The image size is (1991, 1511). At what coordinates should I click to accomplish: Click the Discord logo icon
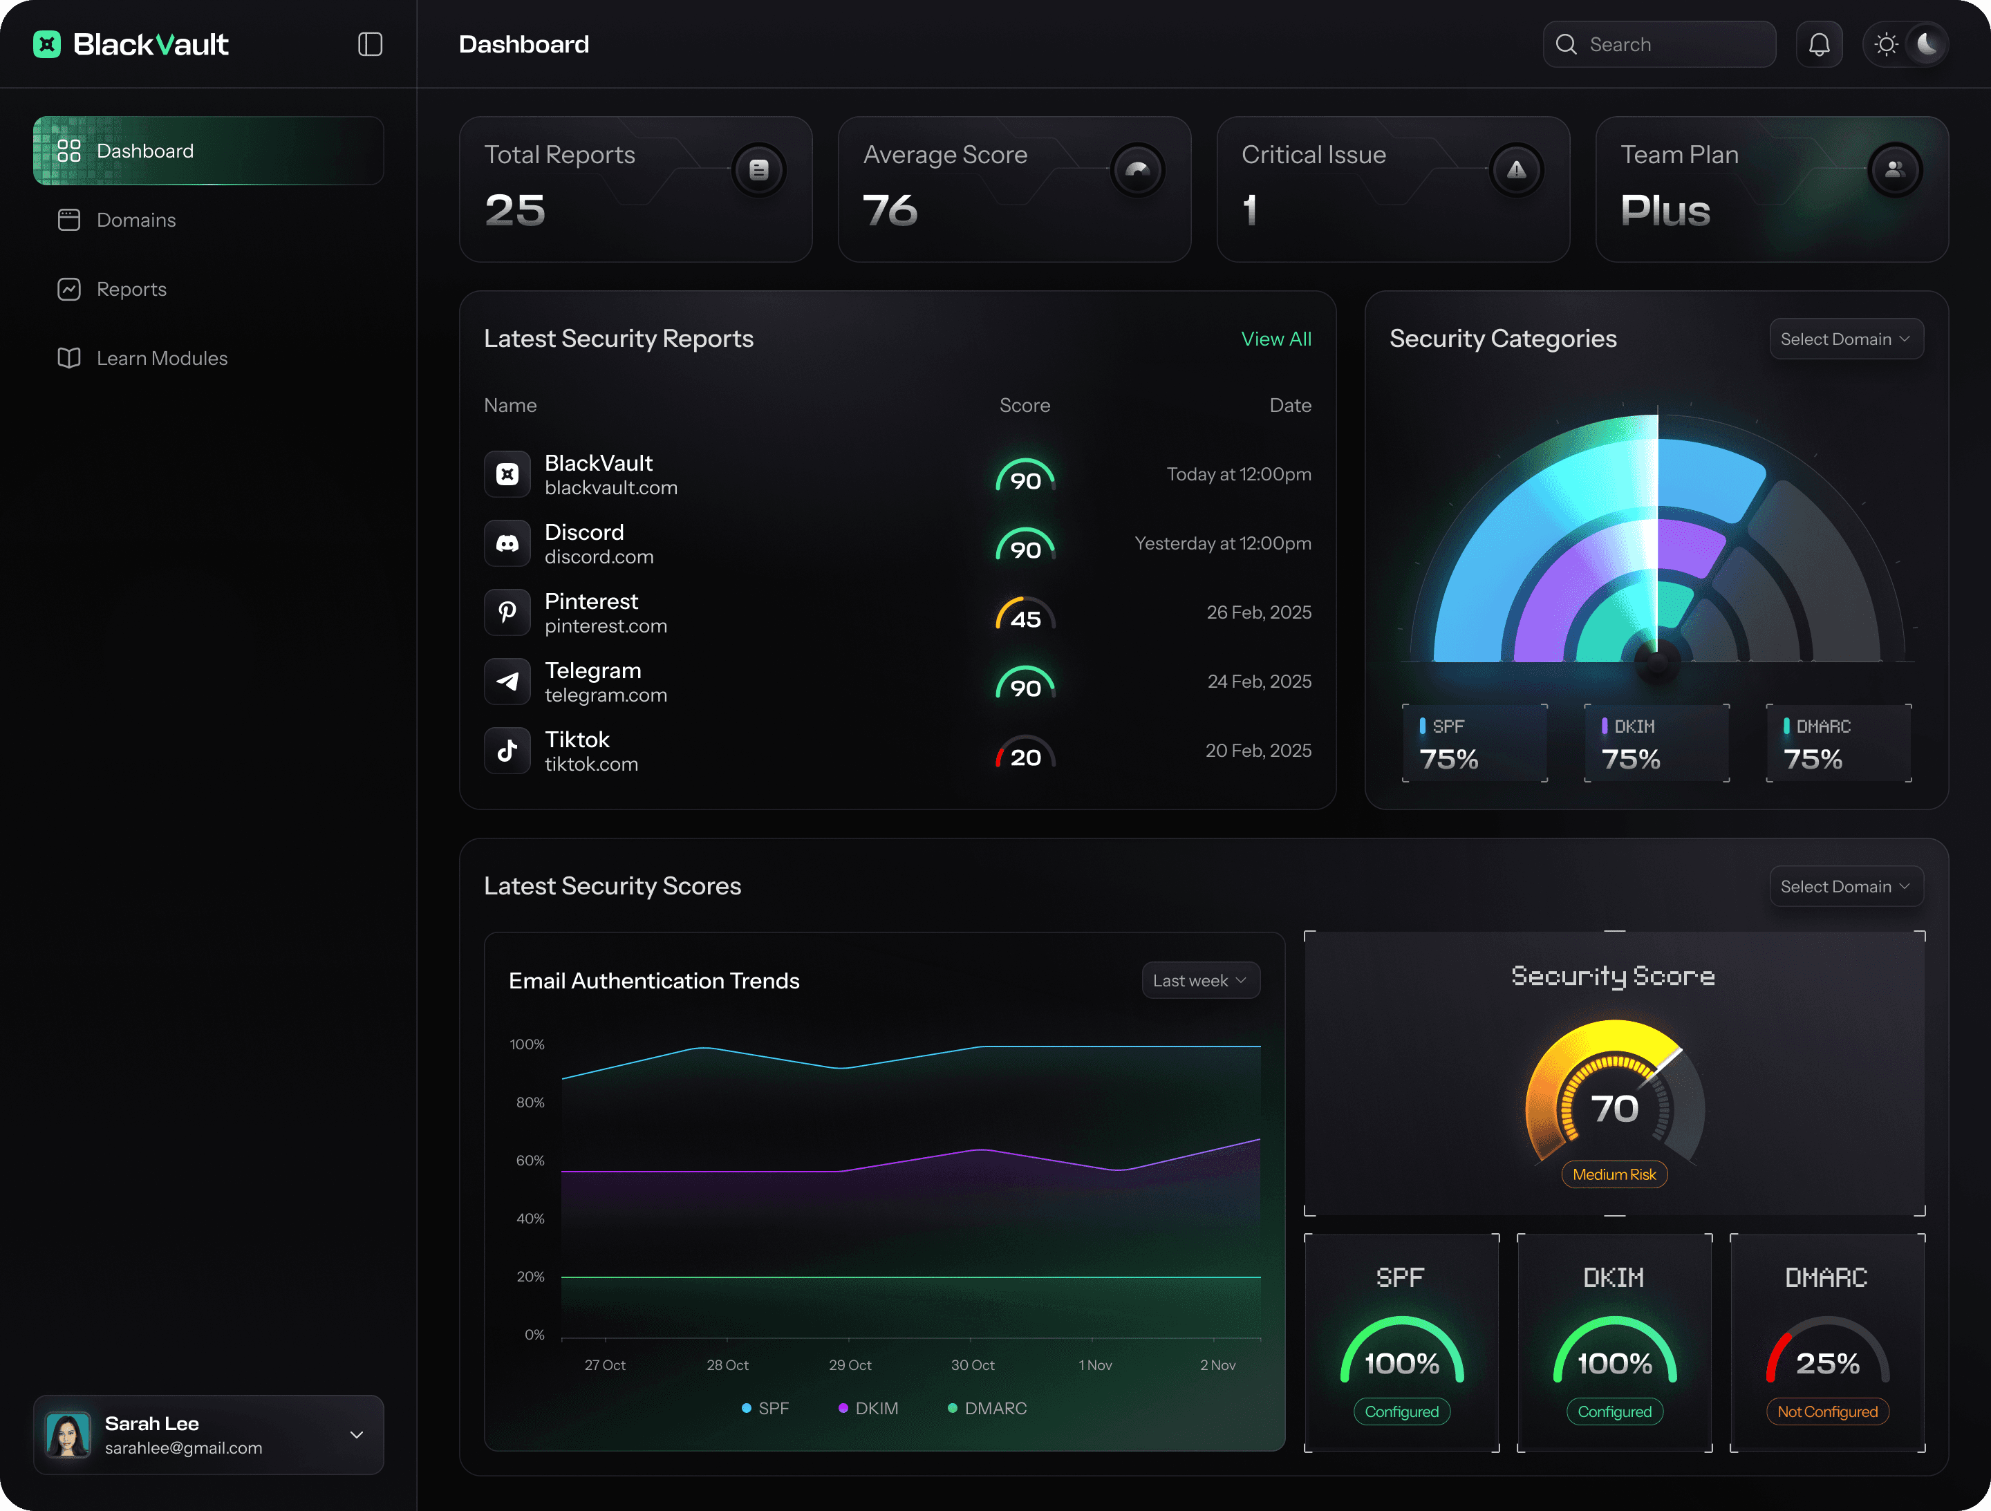point(507,543)
